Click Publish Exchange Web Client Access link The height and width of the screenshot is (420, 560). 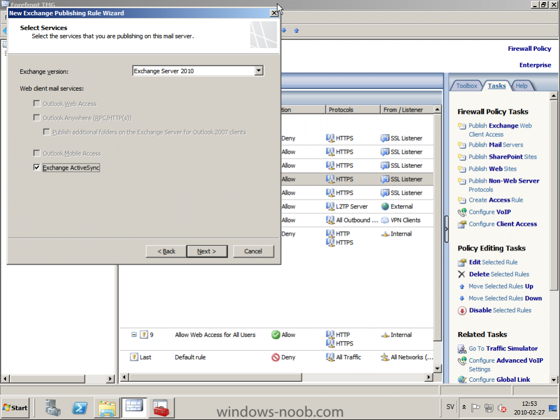click(500, 130)
